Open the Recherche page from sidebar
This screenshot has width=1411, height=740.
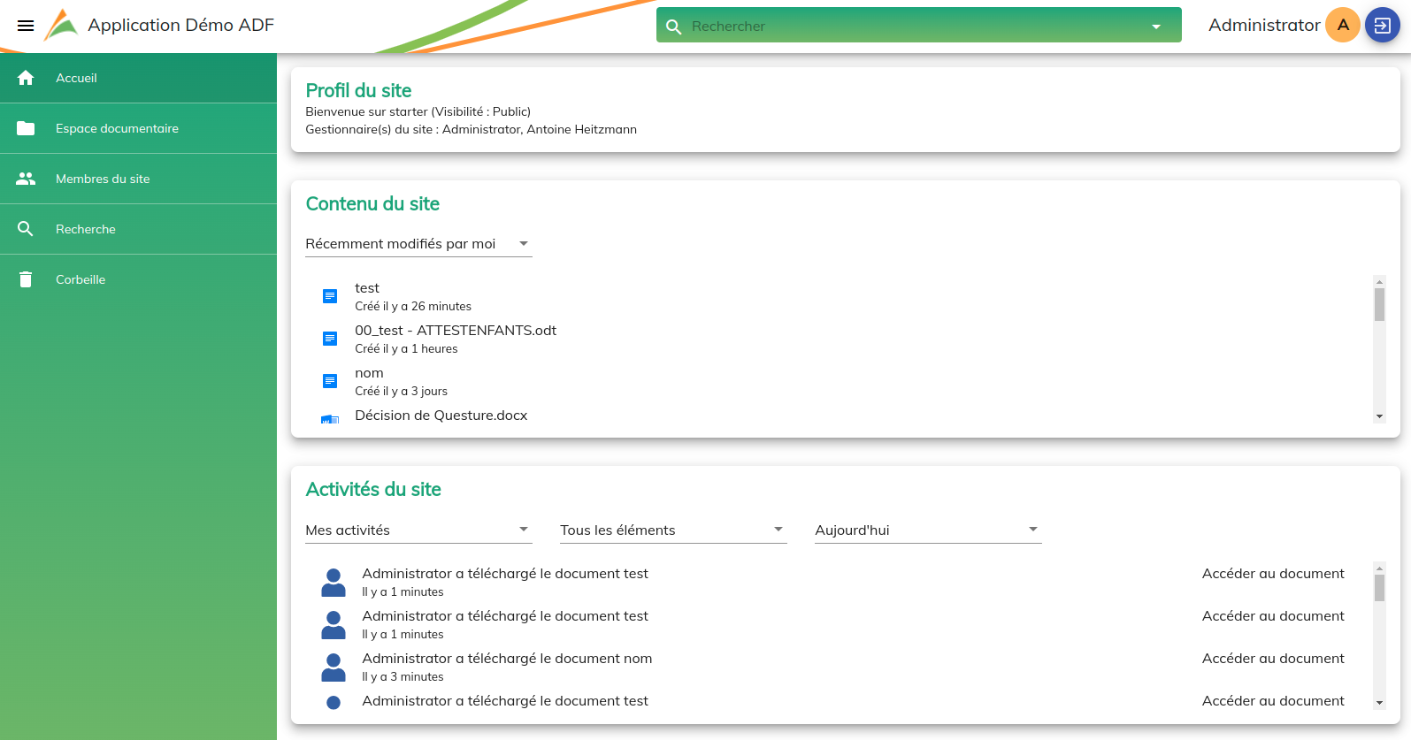(138, 229)
